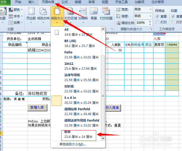Click the Themes (主题) icon

point(3,11)
